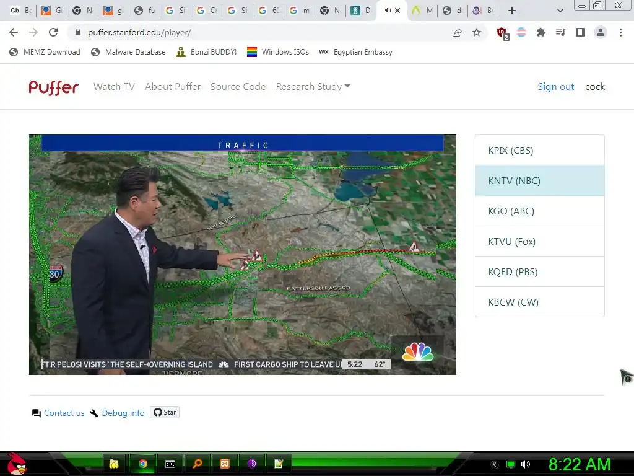Screen dimensions: 634x476
Task: Click the Puffer logo
Action: 53,87
